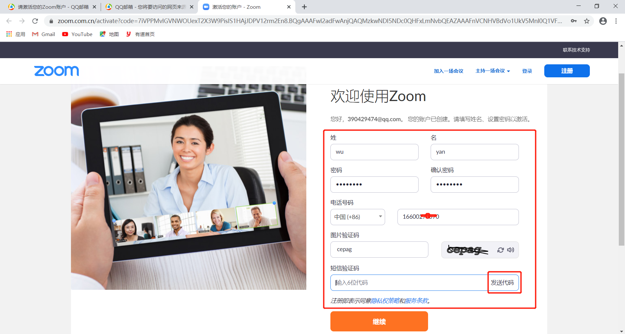Open saved passwords key icon
This screenshot has width=625, height=334.
pos(574,21)
